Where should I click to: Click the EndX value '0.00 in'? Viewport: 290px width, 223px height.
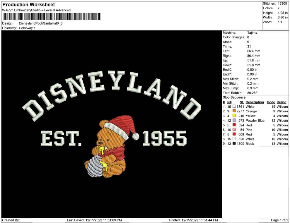[252, 70]
